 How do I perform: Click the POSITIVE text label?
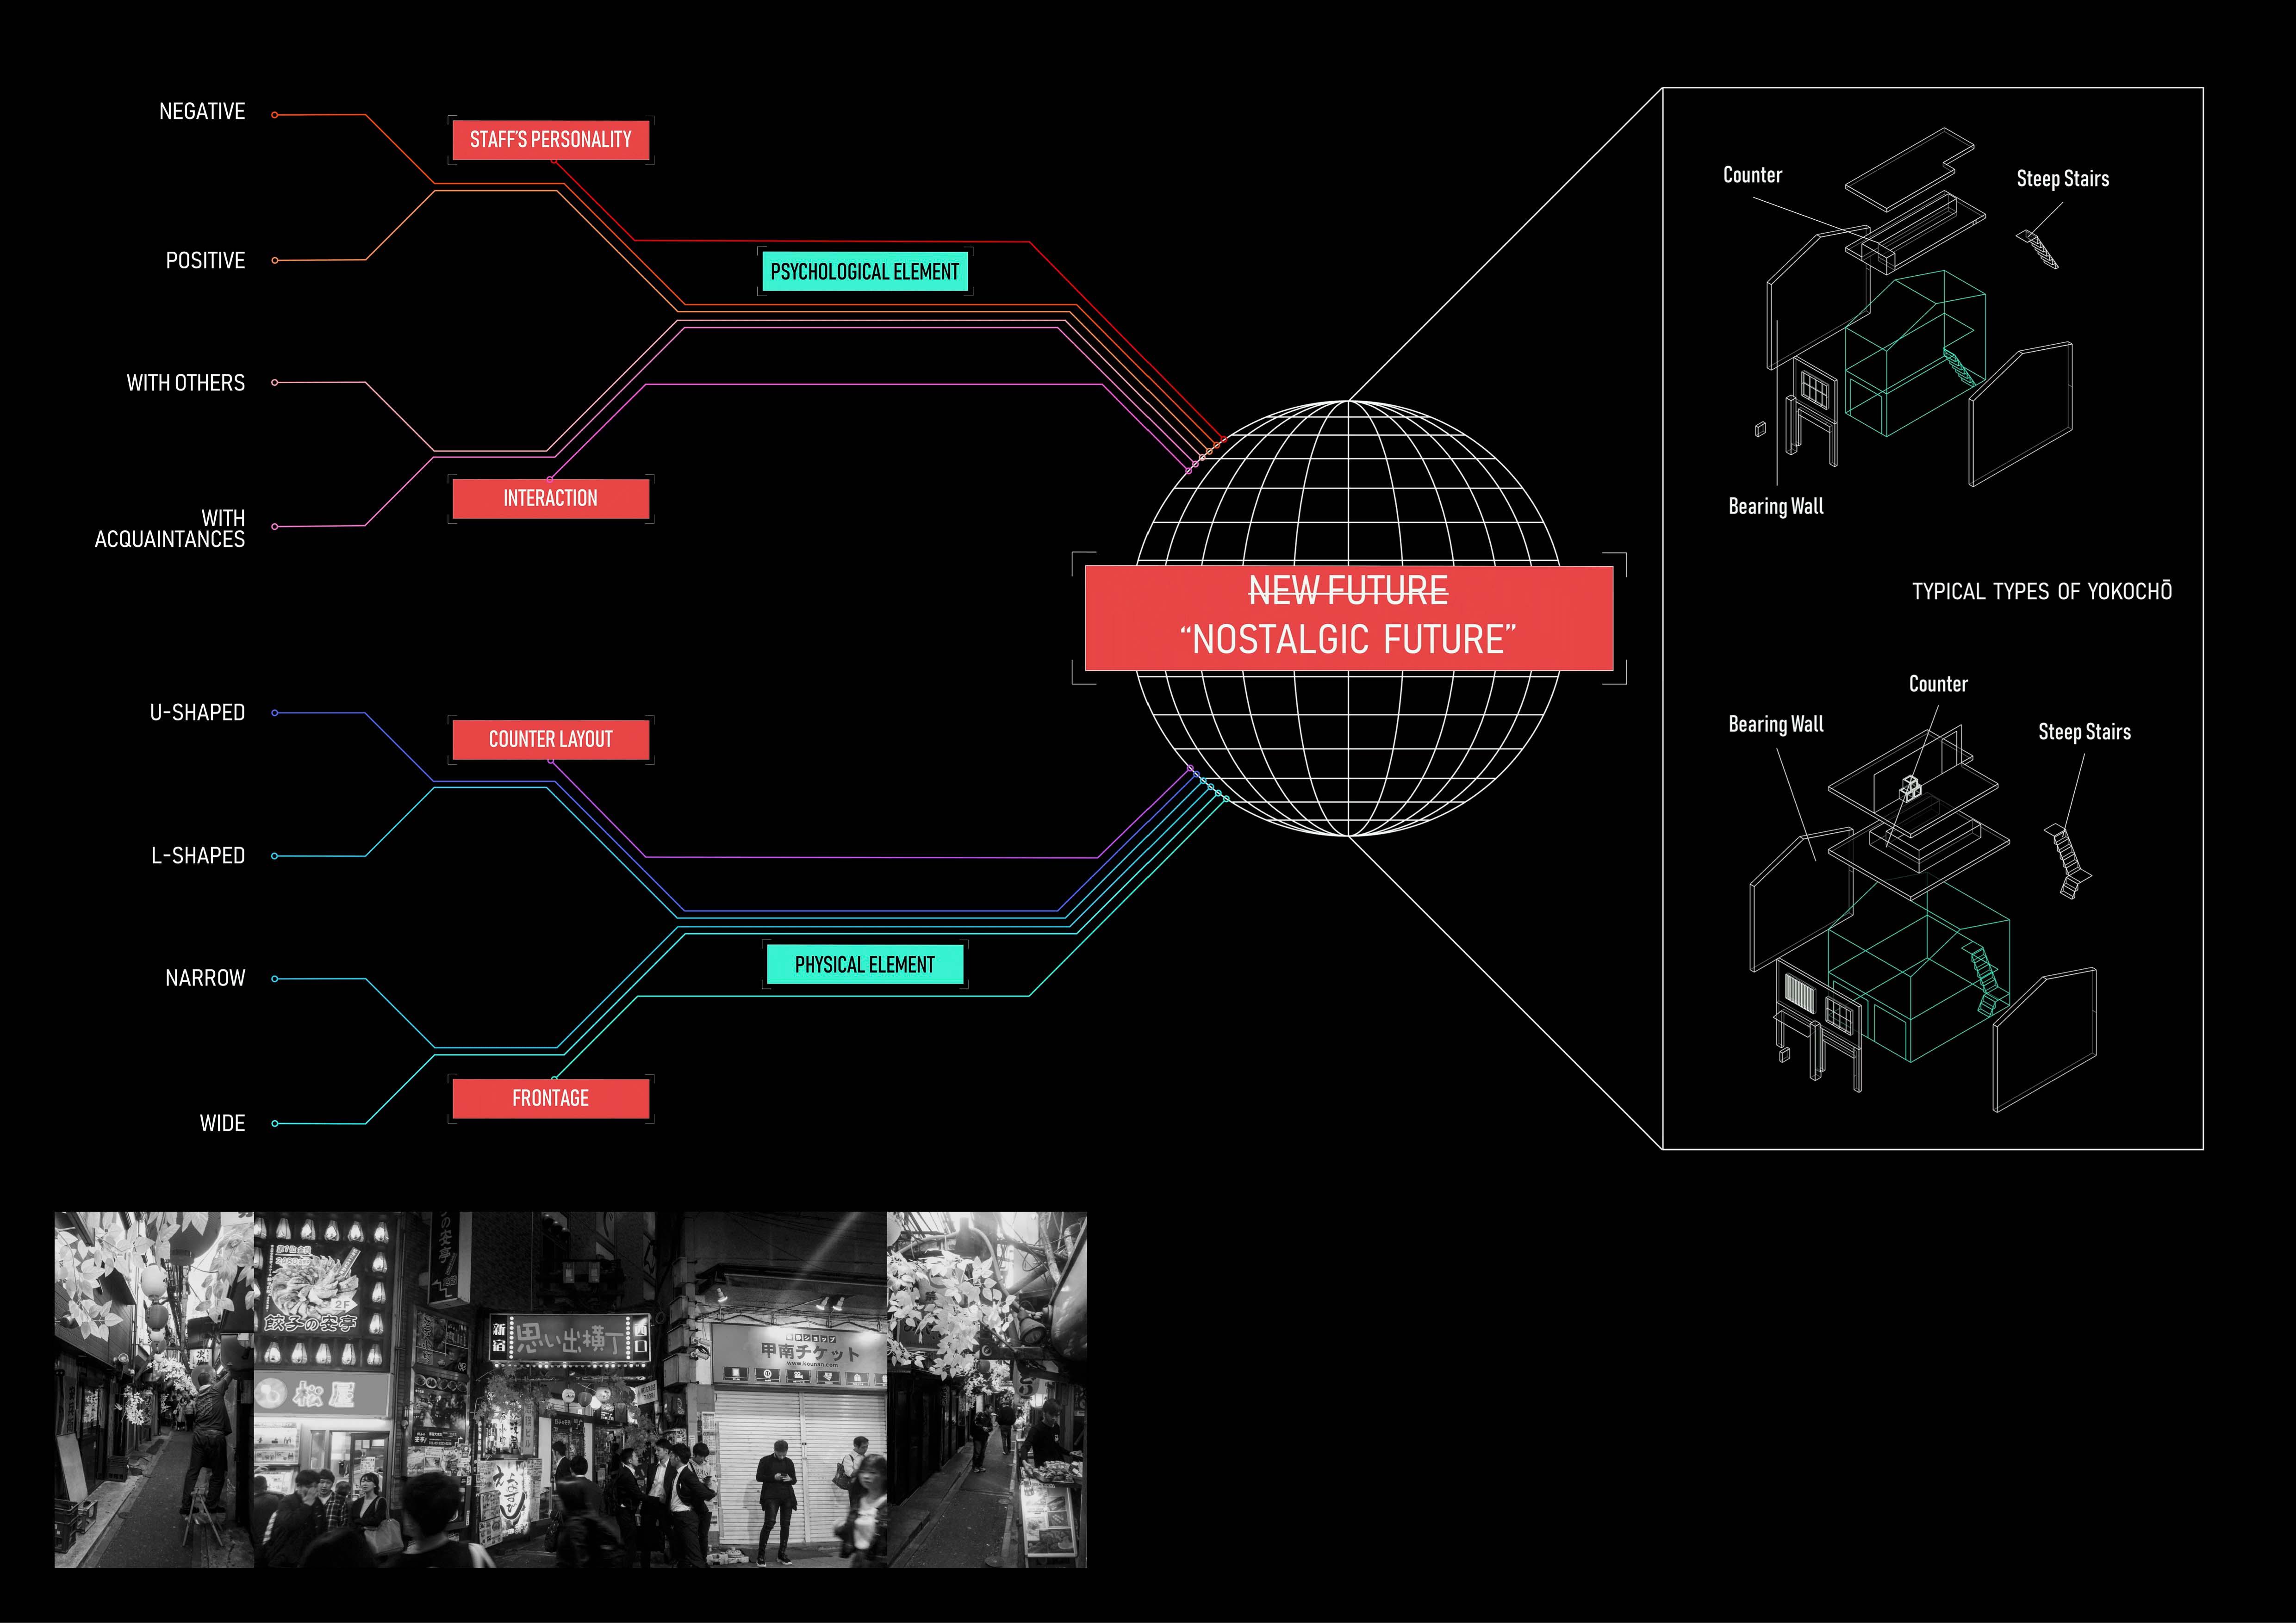(x=205, y=261)
